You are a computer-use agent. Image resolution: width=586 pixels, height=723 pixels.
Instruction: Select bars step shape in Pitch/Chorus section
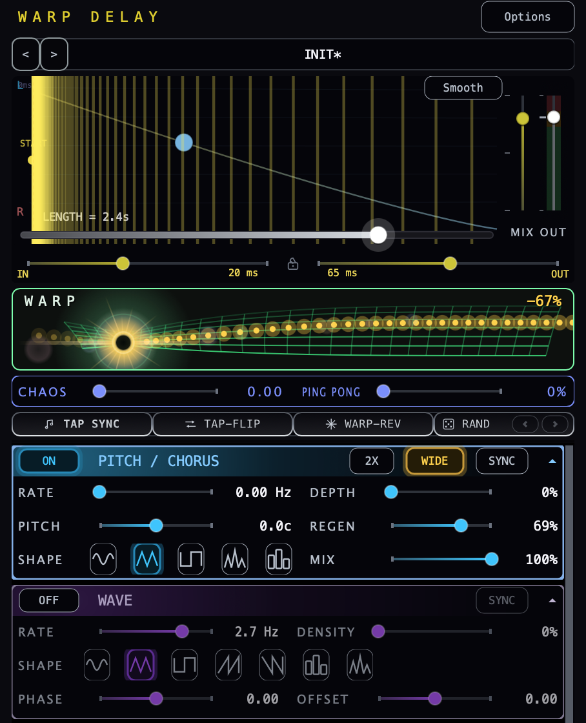pyautogui.click(x=278, y=559)
